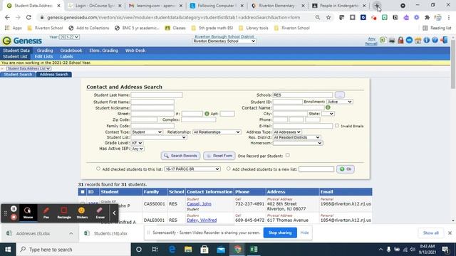Open the Student Data menu

click(x=16, y=50)
